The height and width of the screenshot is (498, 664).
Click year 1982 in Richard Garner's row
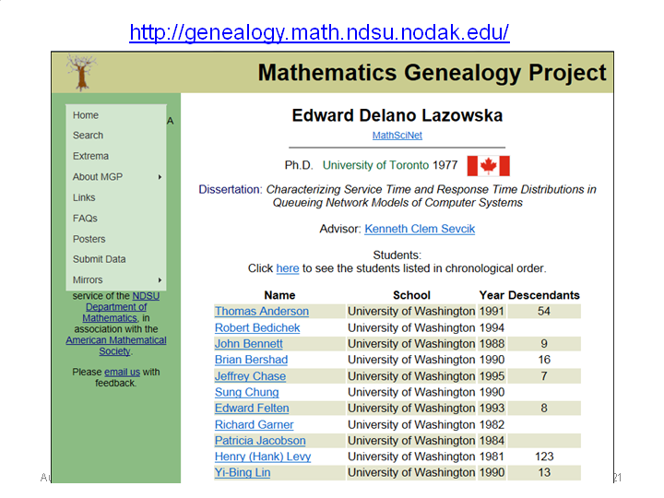click(492, 425)
